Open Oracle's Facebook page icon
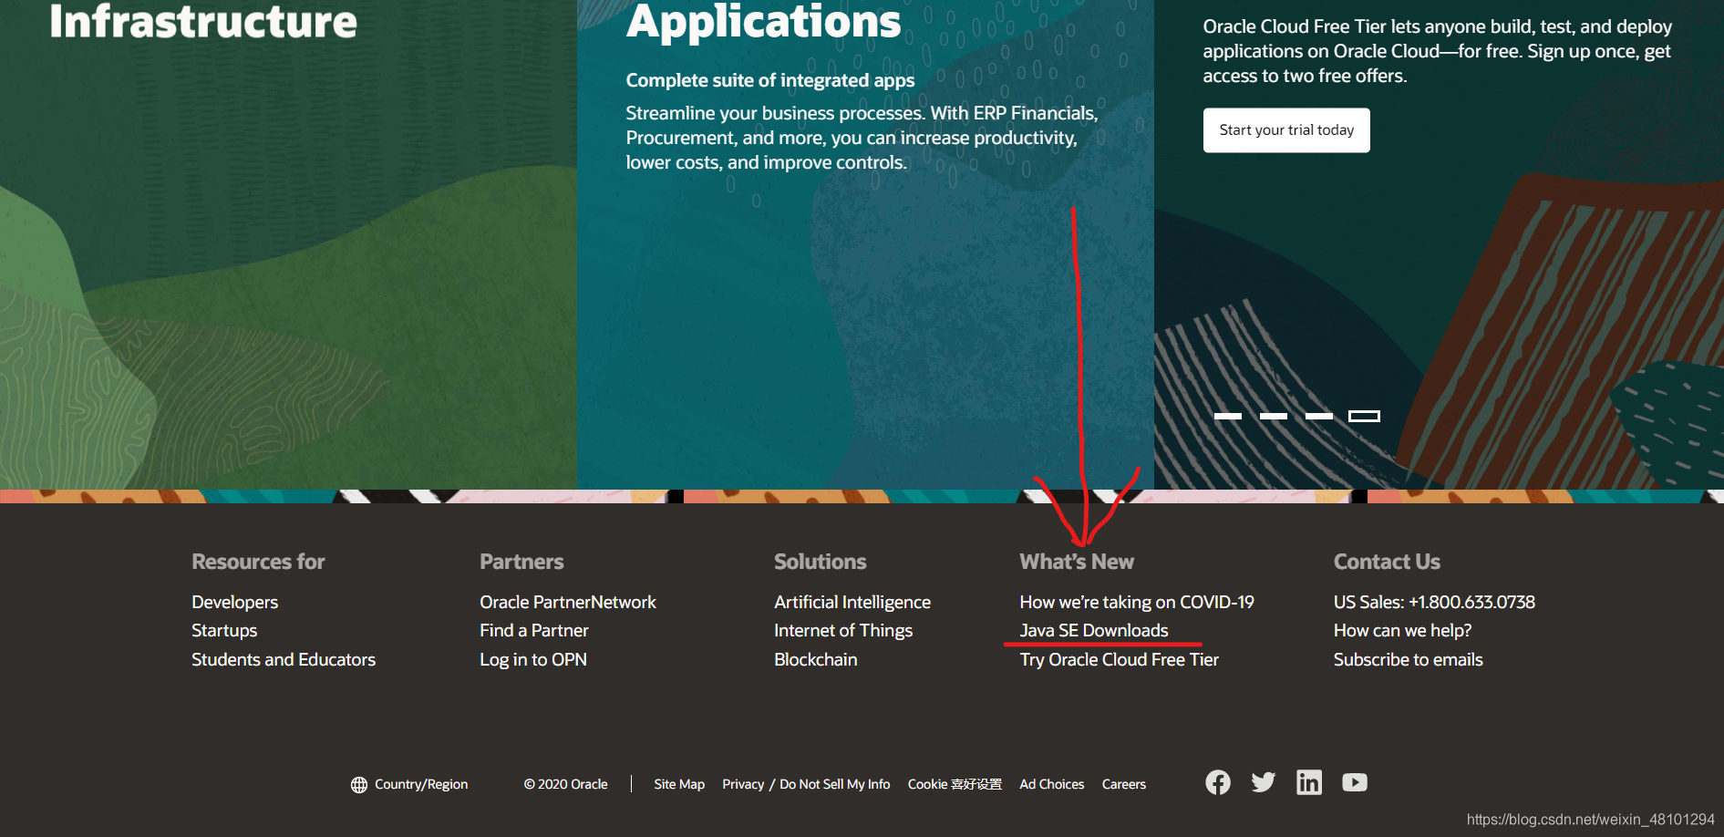Image resolution: width=1724 pixels, height=837 pixels. pyautogui.click(x=1217, y=782)
